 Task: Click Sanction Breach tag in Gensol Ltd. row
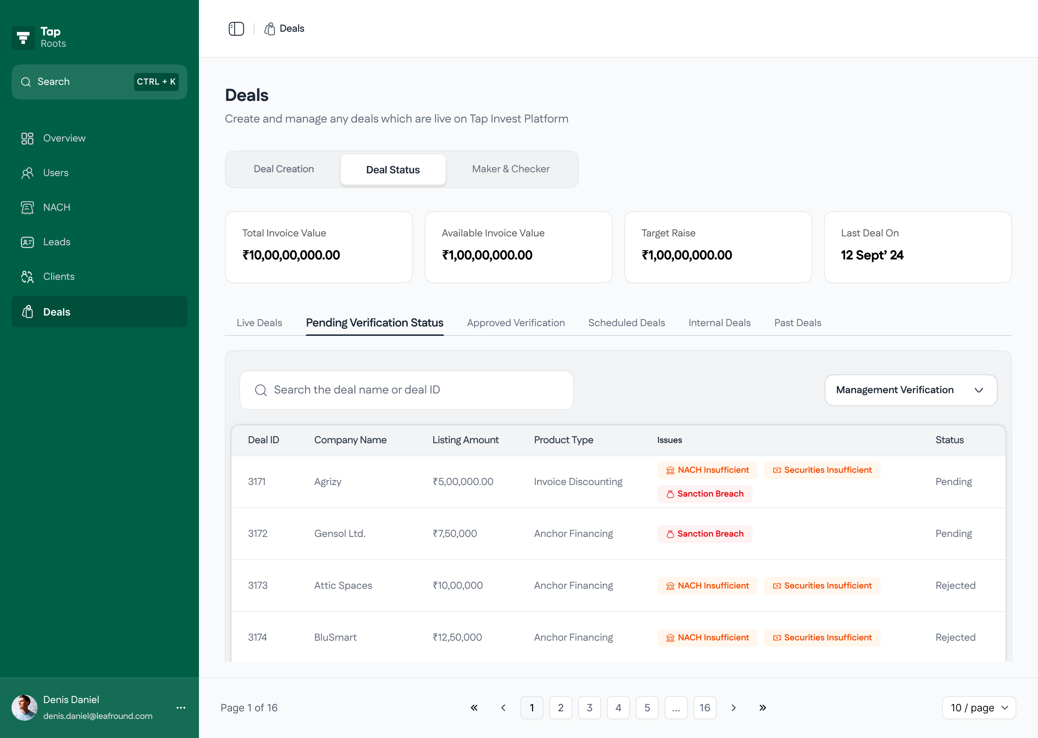705,534
